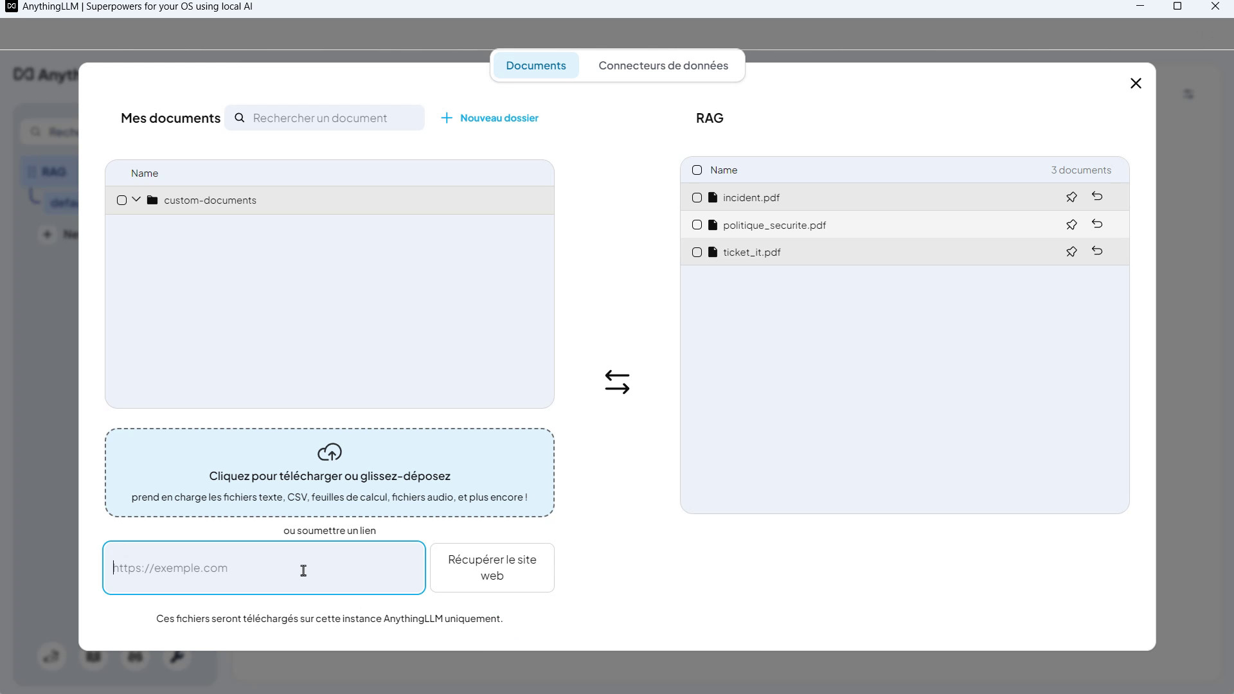Click the https://exemple.com link input
This screenshot has height=694, width=1234.
click(264, 568)
